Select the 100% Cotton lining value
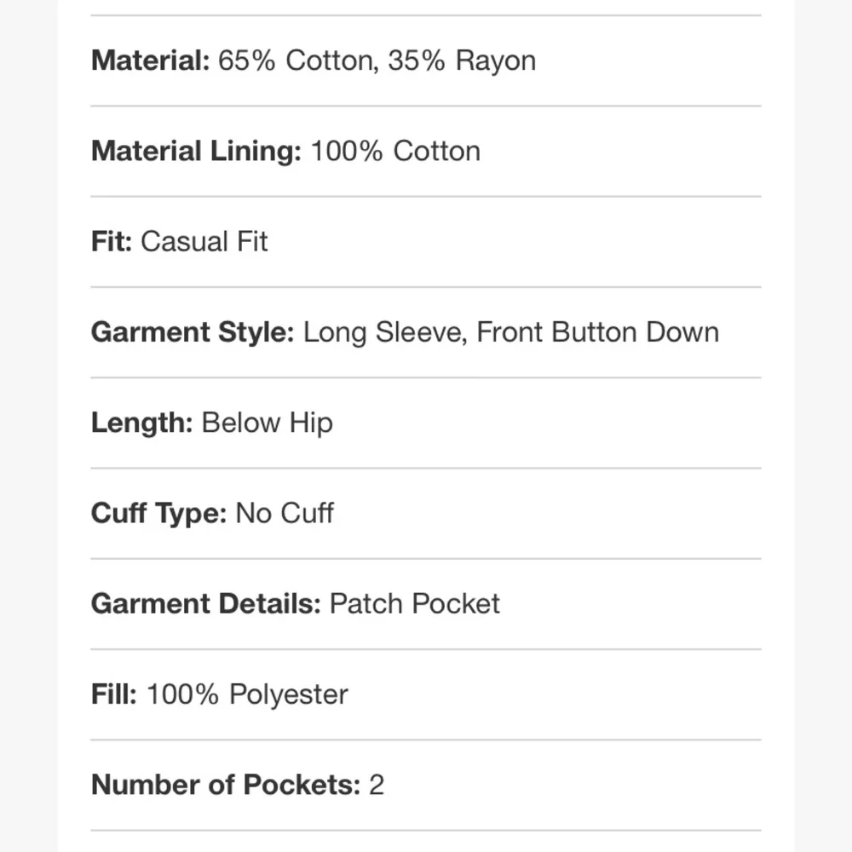The width and height of the screenshot is (852, 852). click(395, 151)
